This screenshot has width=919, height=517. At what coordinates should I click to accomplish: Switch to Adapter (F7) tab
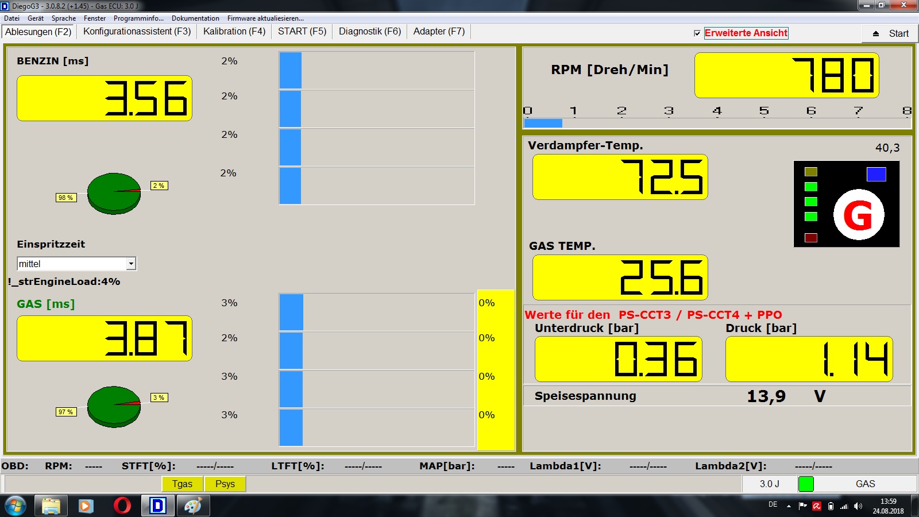(x=439, y=32)
